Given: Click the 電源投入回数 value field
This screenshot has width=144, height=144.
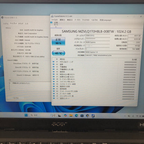Looking at the screenshot, I should (x=134, y=46).
